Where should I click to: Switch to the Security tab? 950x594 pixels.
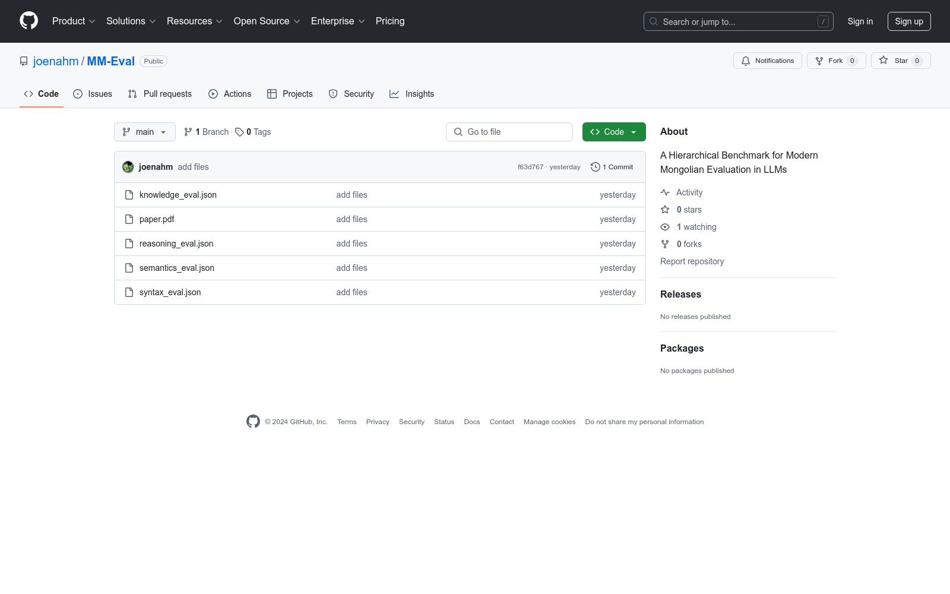tap(351, 94)
